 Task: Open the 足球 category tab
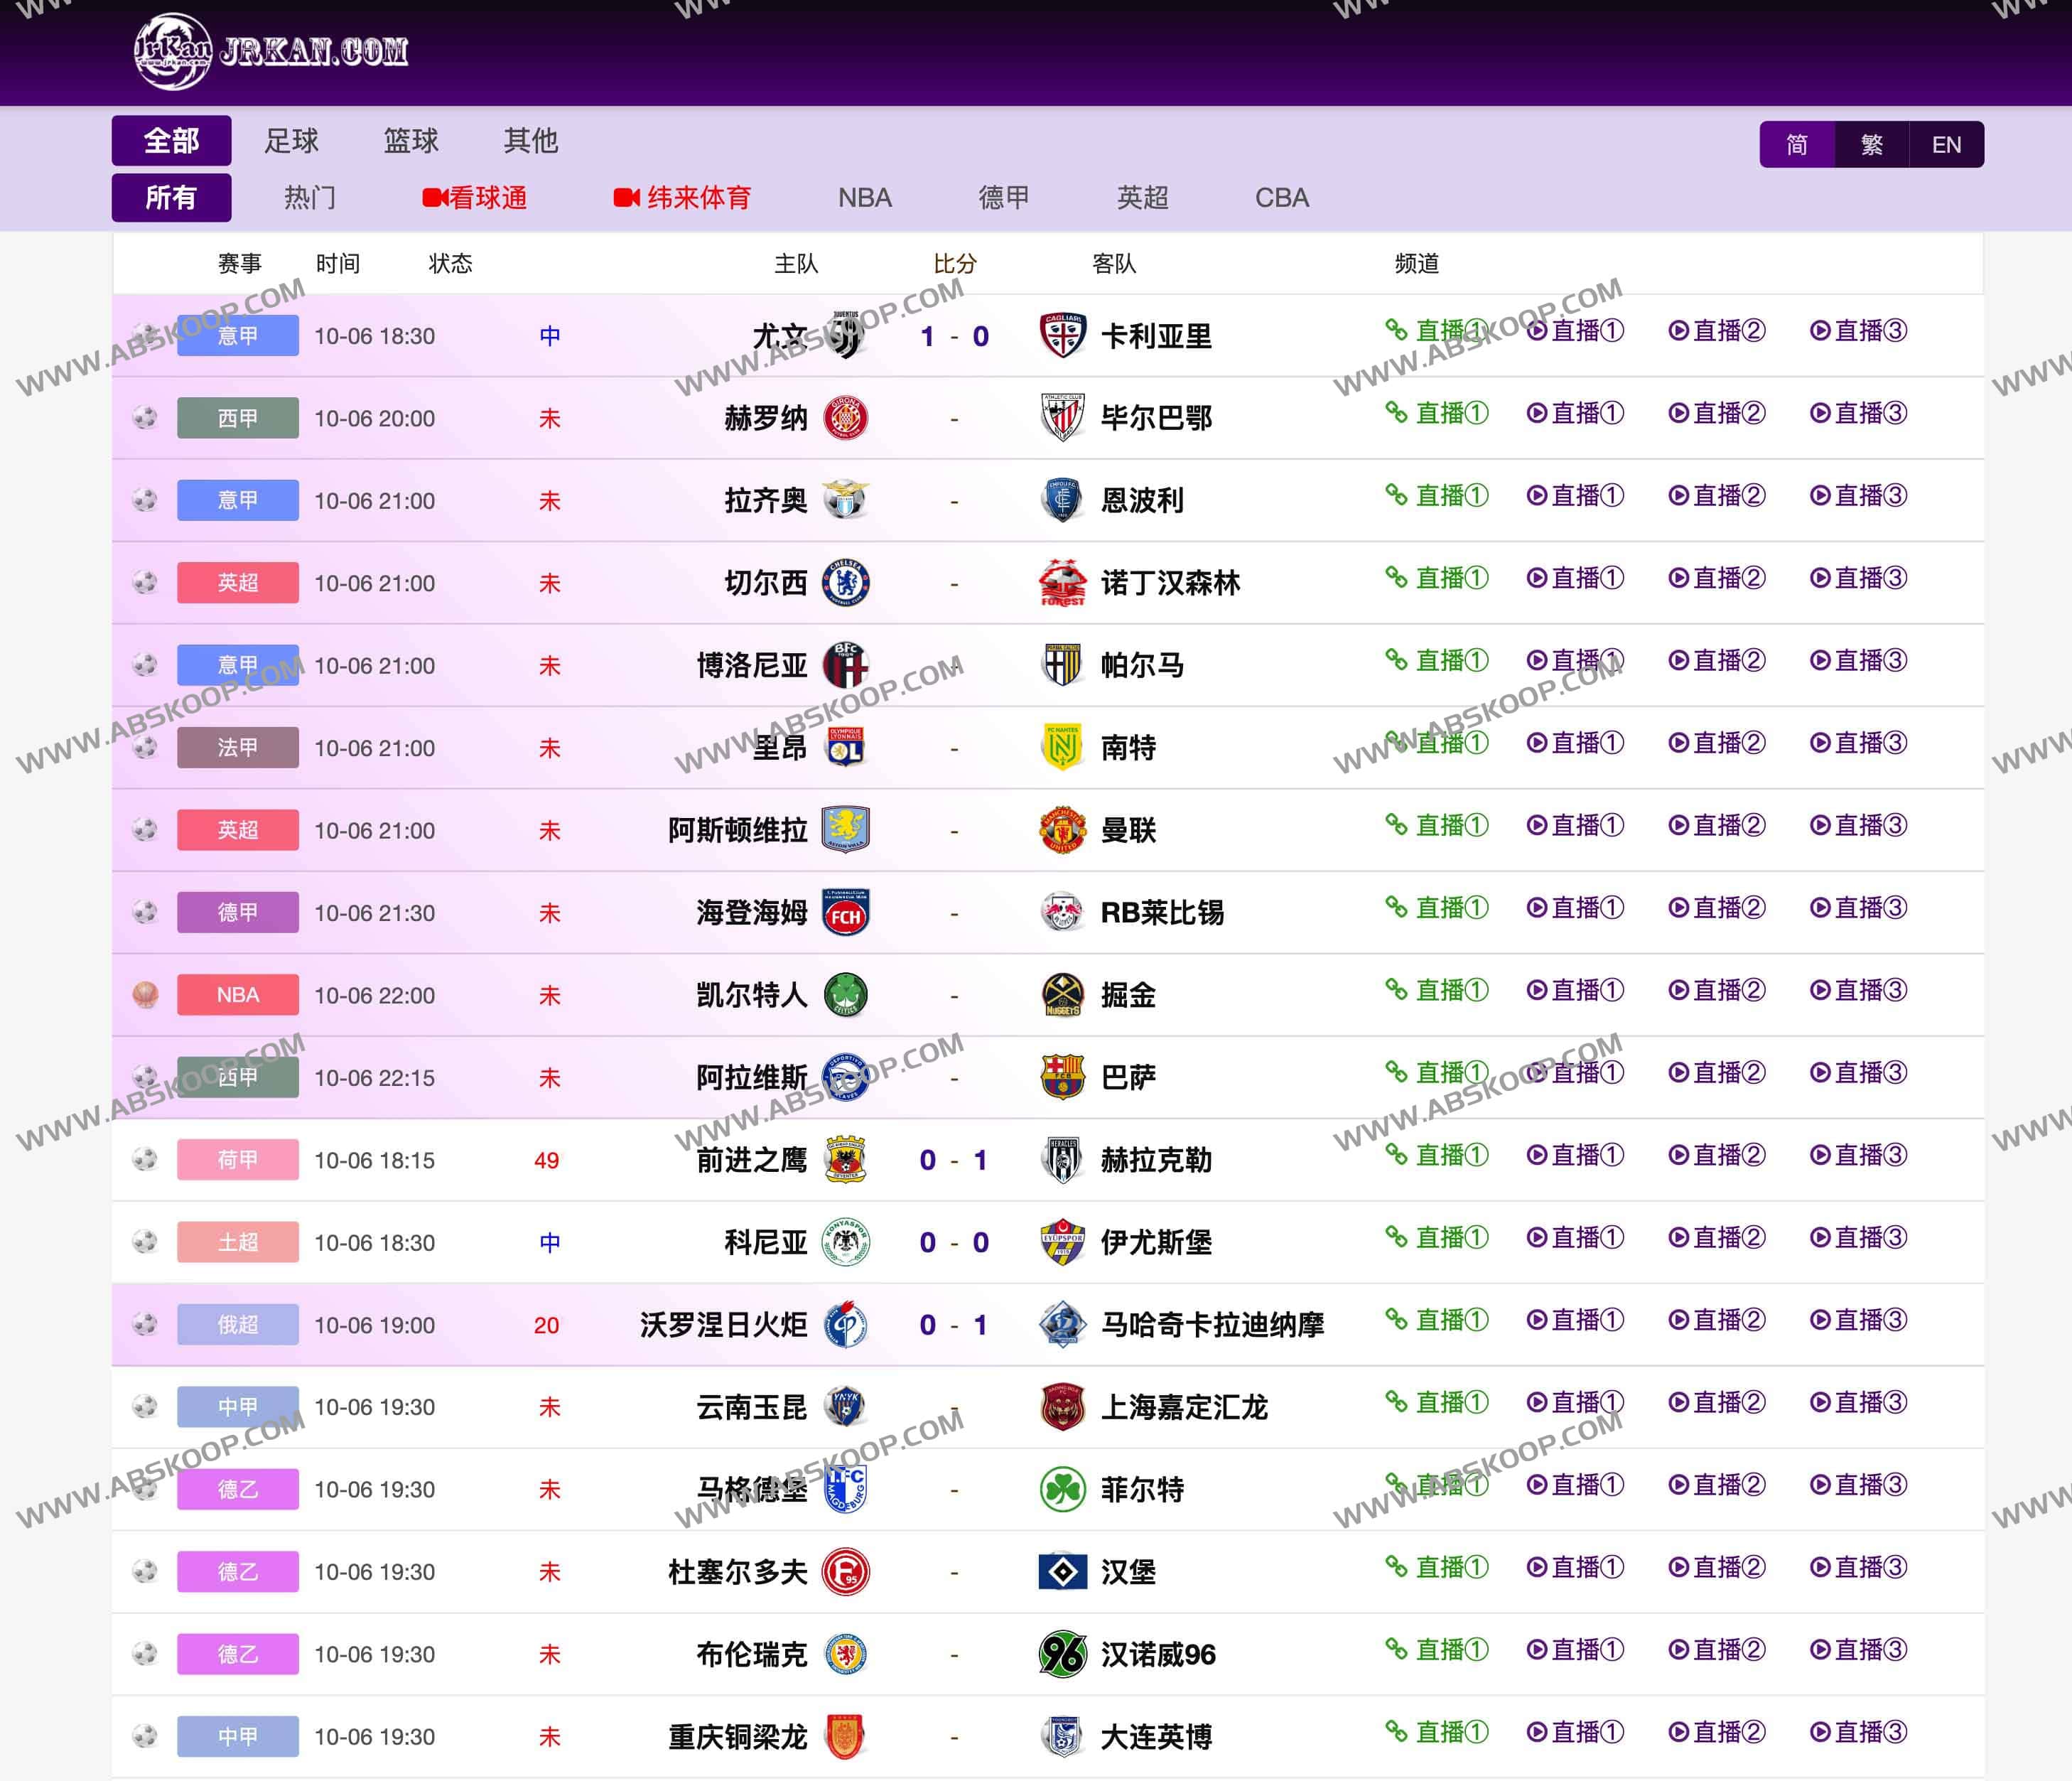click(x=291, y=141)
